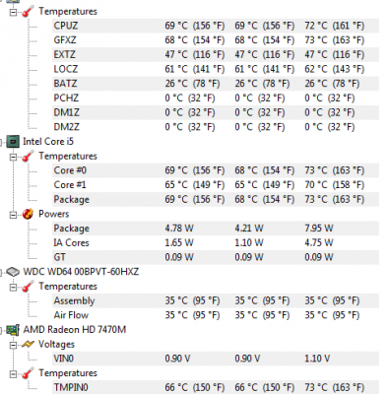Click the lightning icon next to Voltages
Viewport: 387px width, 394px height.
pos(28,345)
